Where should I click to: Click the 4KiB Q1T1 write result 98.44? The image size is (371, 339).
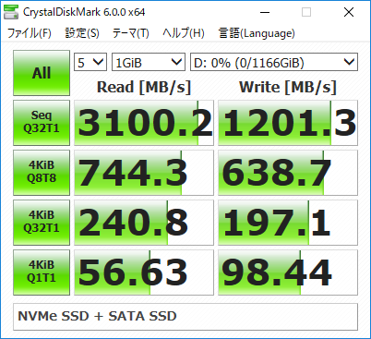tap(288, 272)
